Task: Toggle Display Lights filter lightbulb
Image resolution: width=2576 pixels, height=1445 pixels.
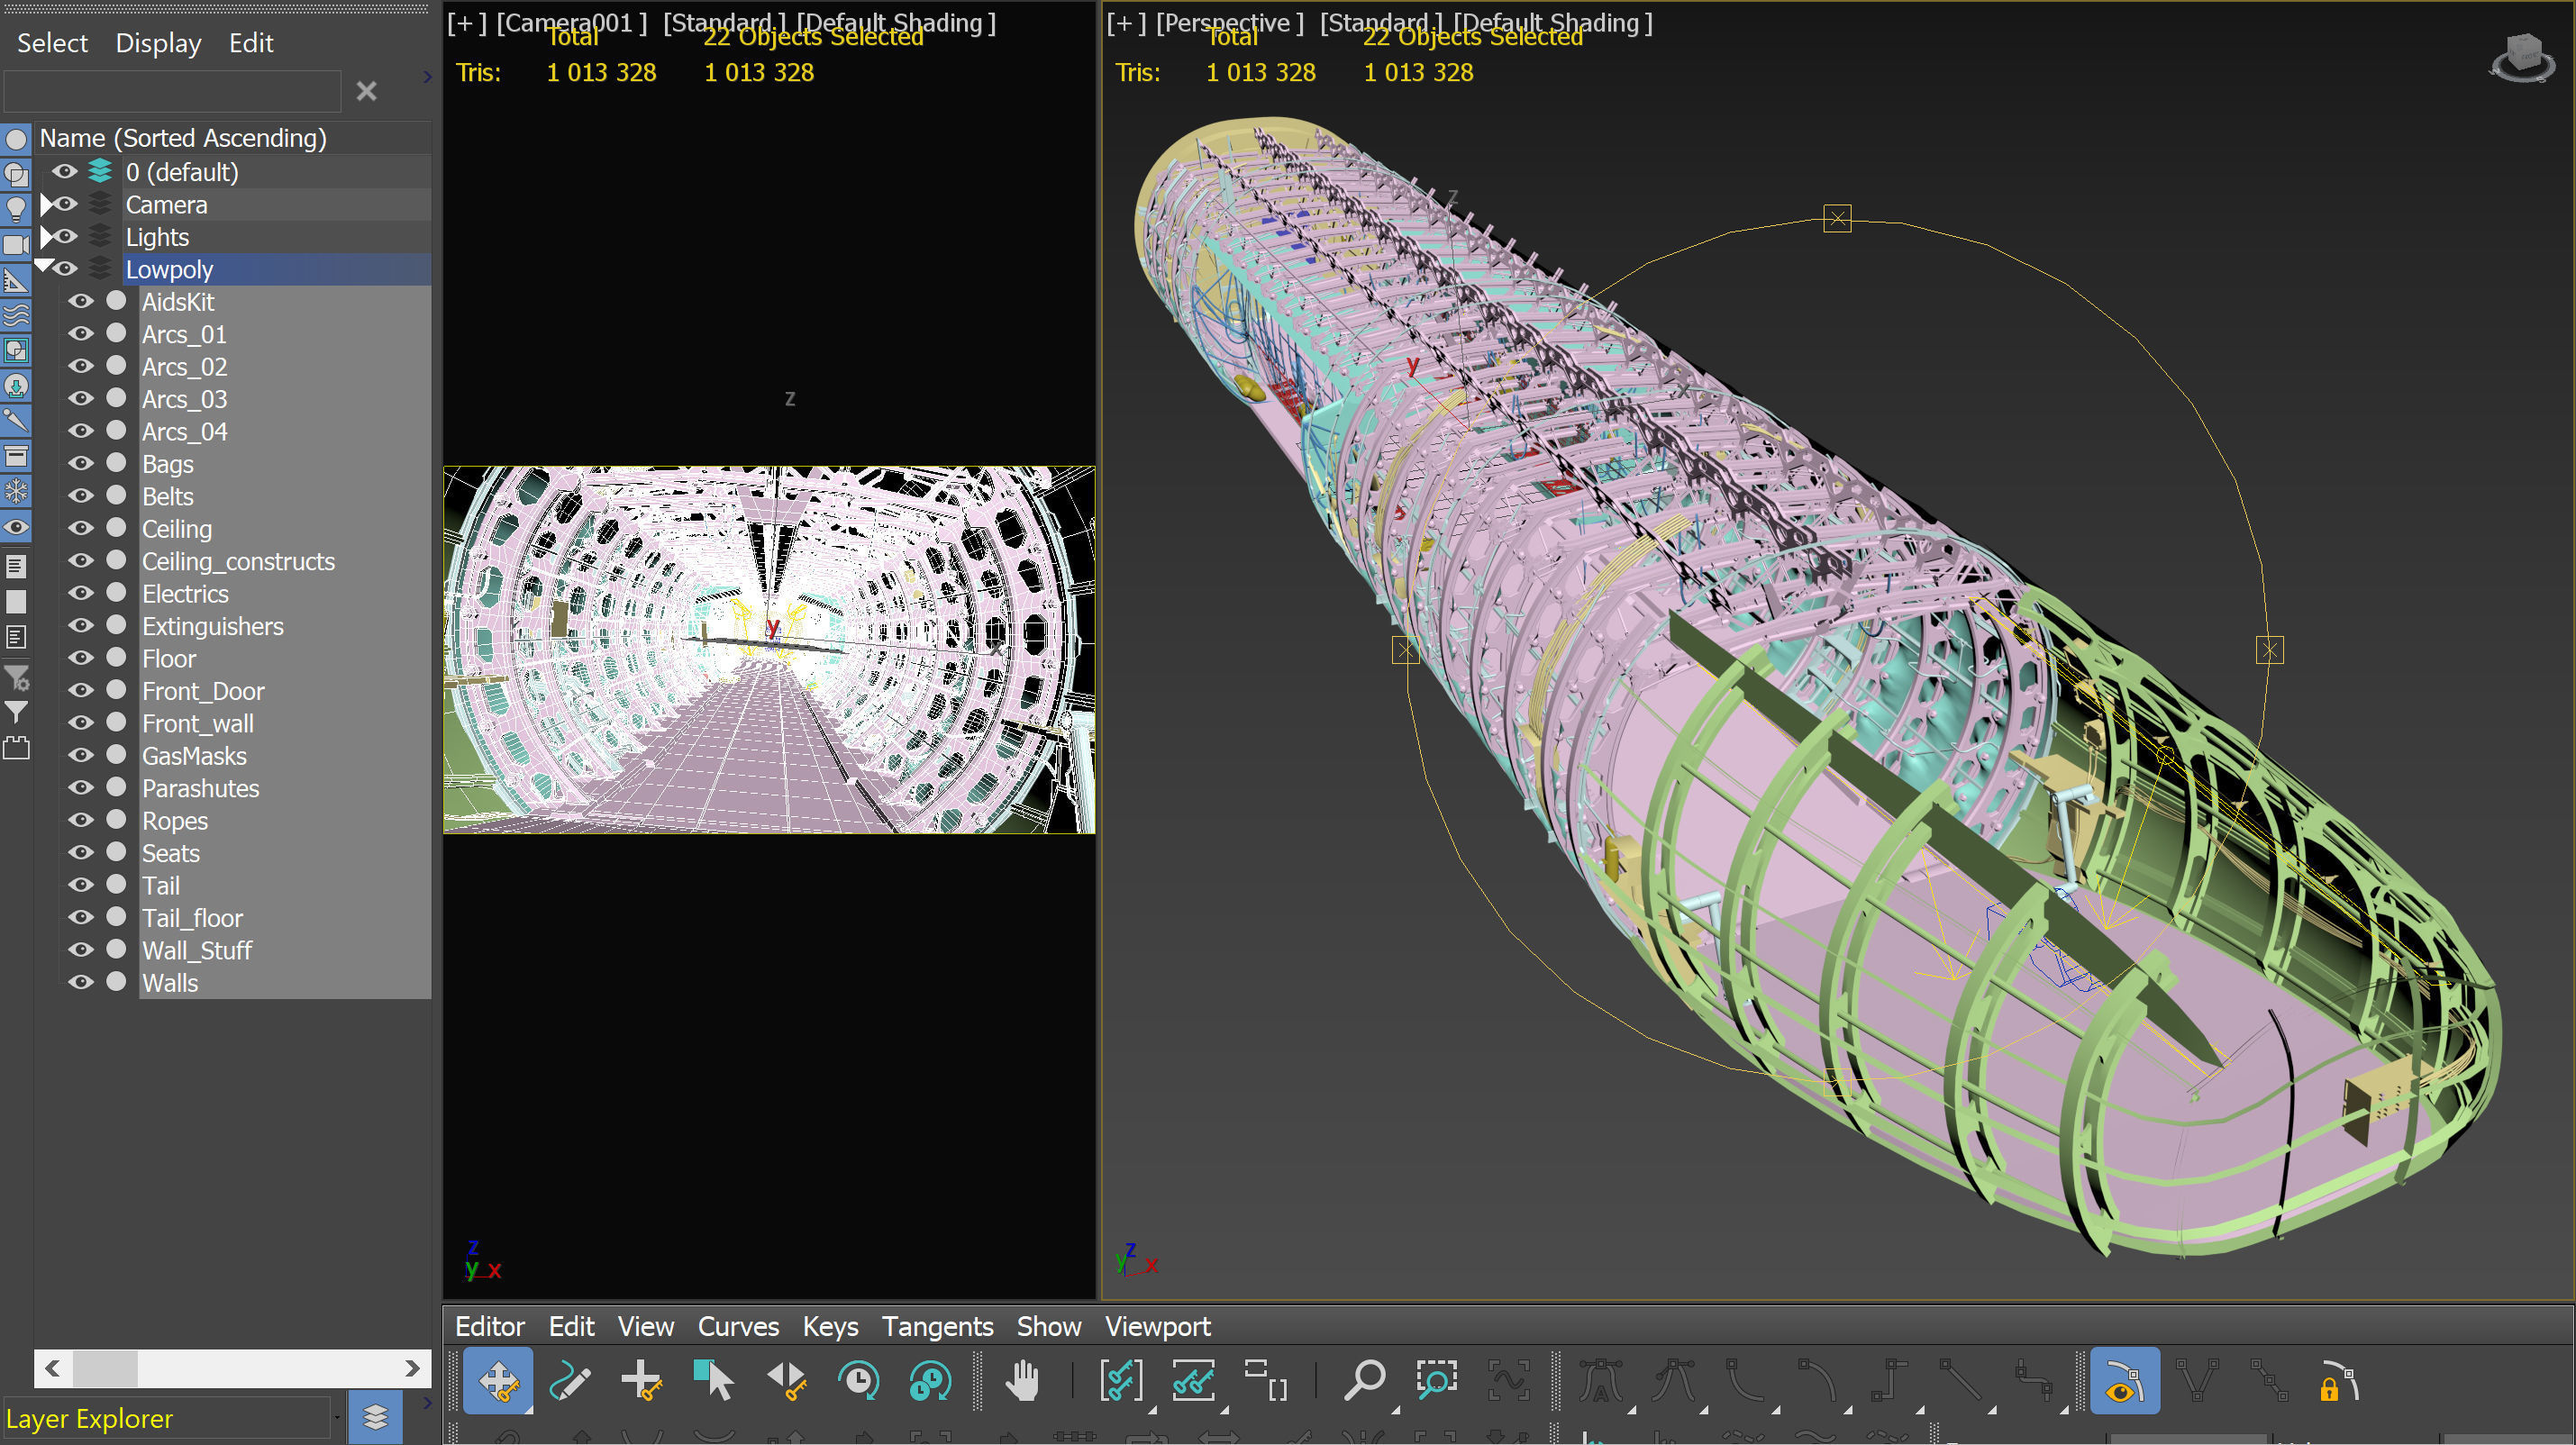Action: click(16, 209)
